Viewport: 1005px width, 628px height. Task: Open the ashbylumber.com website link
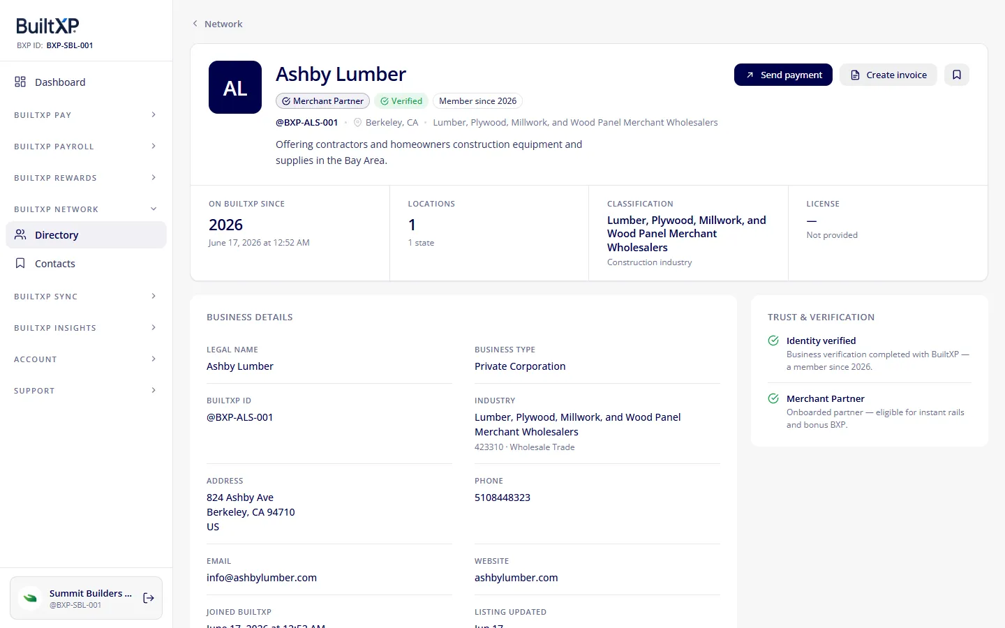coord(516,578)
